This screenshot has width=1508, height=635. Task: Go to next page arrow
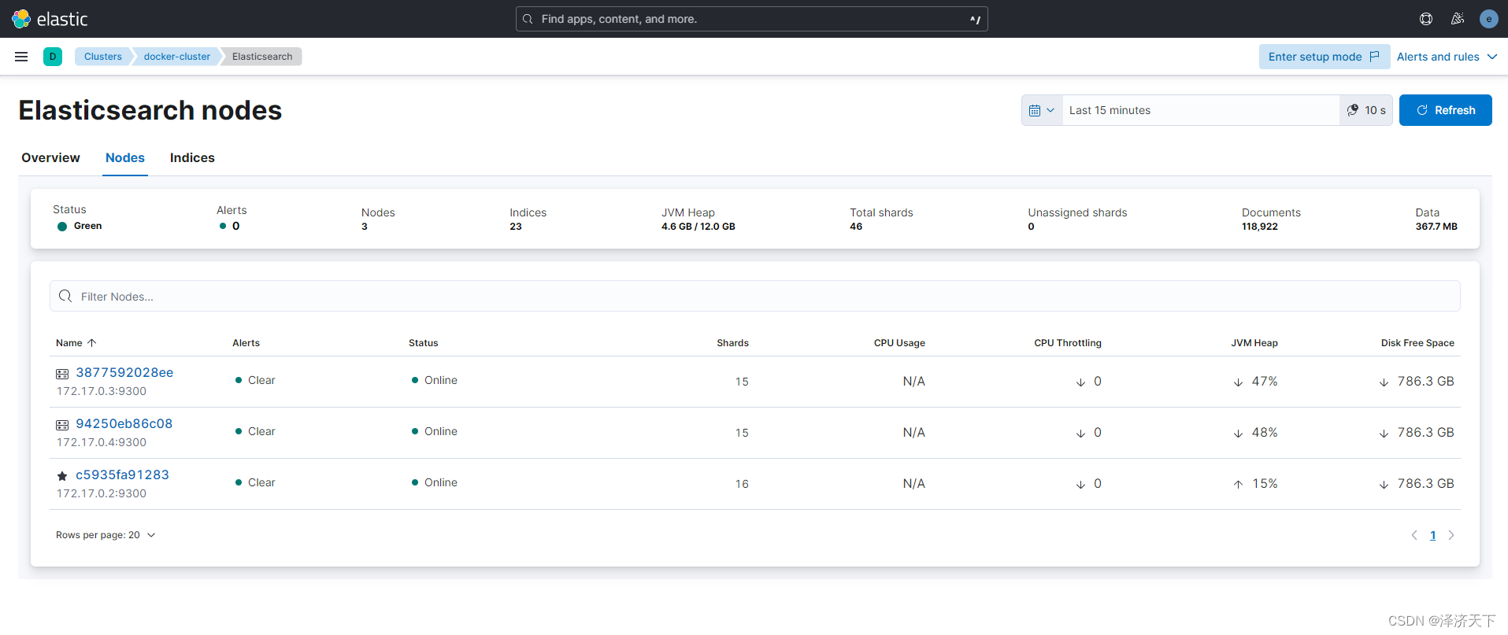coord(1451,535)
